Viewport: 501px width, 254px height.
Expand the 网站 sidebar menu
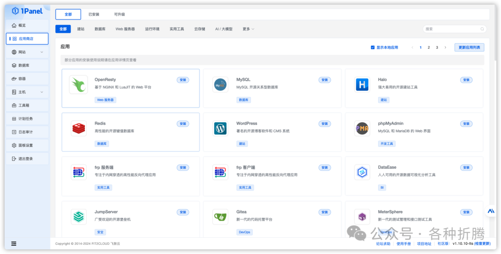(x=27, y=52)
